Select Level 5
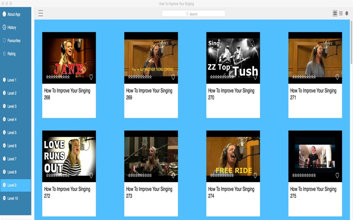This screenshot has width=353, height=220. point(15,132)
